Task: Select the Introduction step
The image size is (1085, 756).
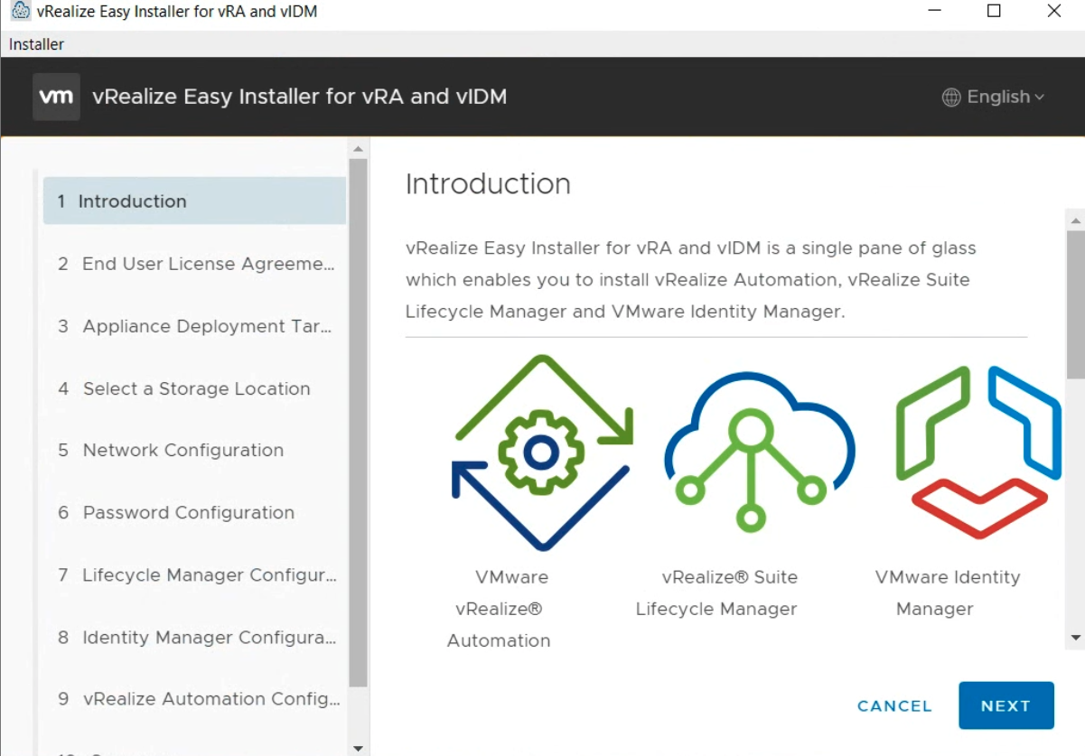Action: pos(194,201)
